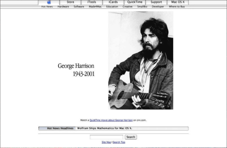Open the iCards tab
This screenshot has height=148, width=227.
113,2
